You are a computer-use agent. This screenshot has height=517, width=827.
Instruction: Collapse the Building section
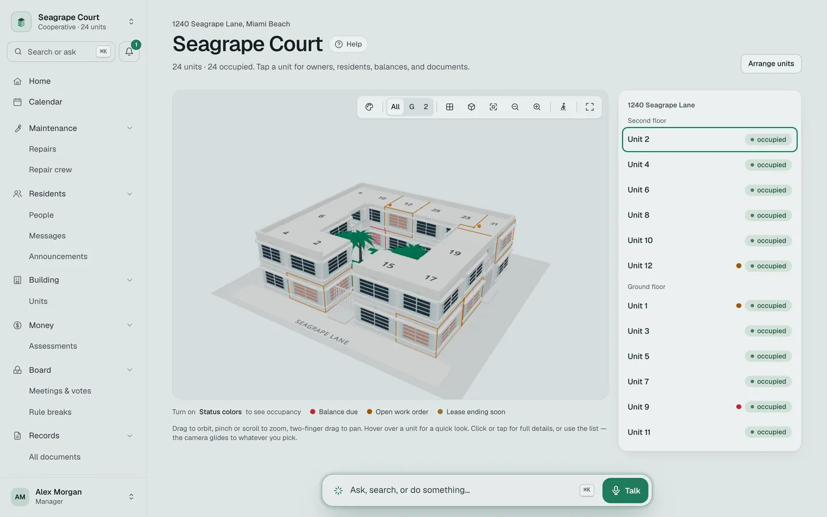click(x=130, y=280)
